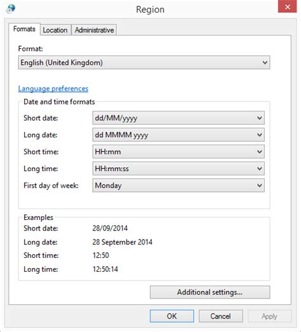Confirm with the OK button

click(x=171, y=316)
